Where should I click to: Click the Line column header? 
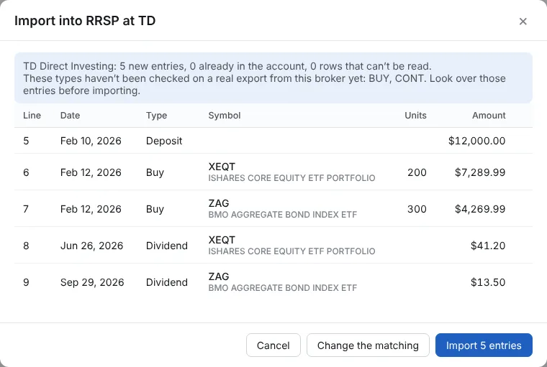click(32, 115)
